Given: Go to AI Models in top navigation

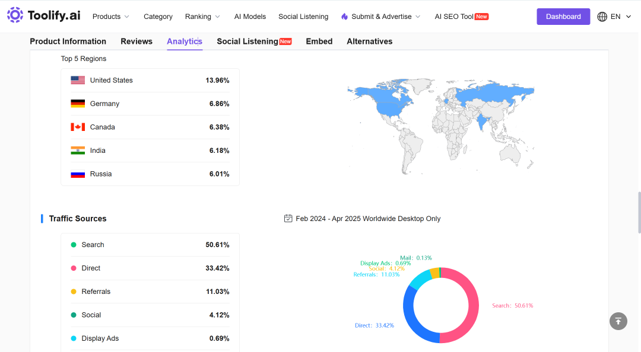Looking at the screenshot, I should pyautogui.click(x=250, y=17).
